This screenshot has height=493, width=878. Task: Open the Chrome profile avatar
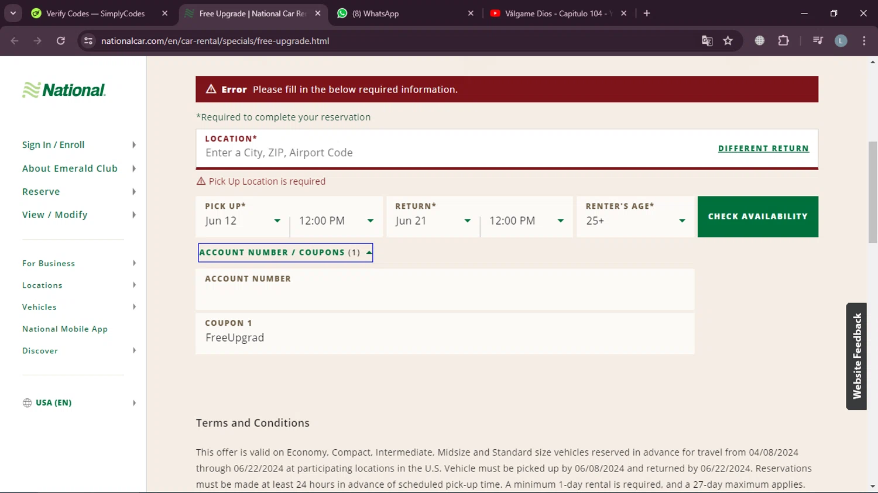[x=841, y=41]
